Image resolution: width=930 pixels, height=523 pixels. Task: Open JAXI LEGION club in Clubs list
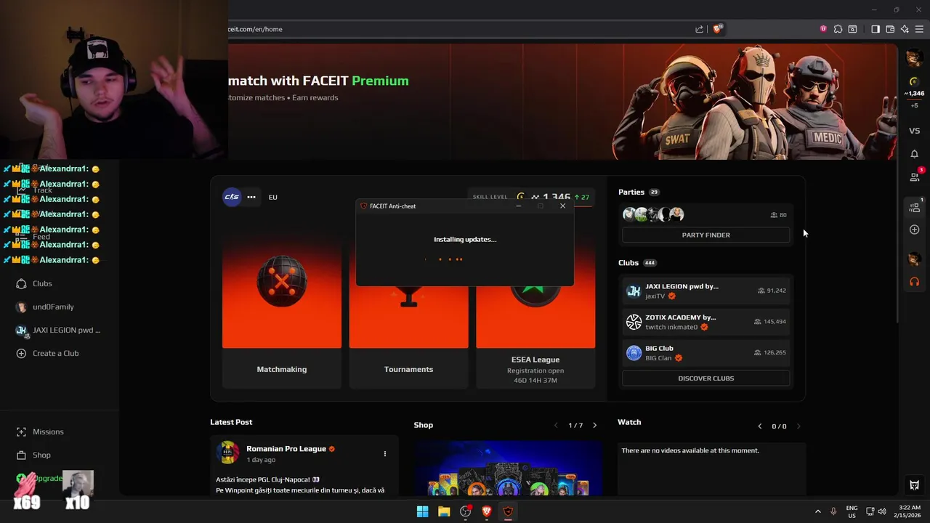coord(705,291)
